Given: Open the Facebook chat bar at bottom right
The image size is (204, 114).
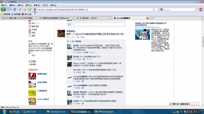Looking at the screenshot, I should 184,104.
